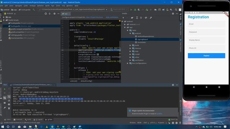The width and height of the screenshot is (230, 129).
Task: Open Gradle settings wrench icon
Action: [151, 18]
